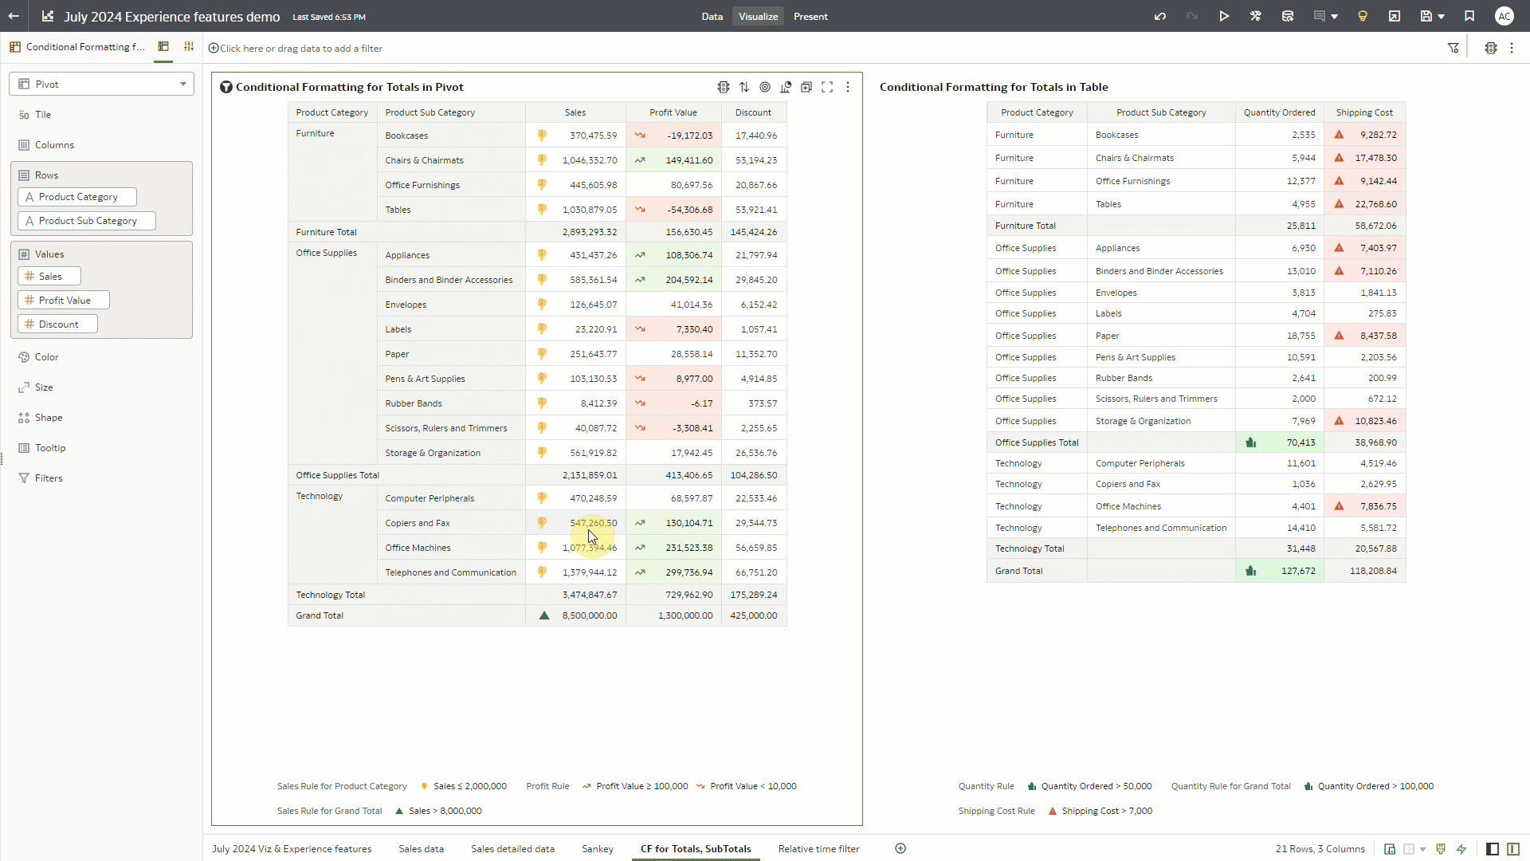Maximize the Pivot visualization
Image resolution: width=1530 pixels, height=861 pixels.
click(827, 87)
